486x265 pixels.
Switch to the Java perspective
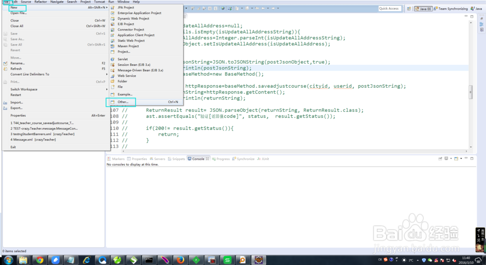[476, 9]
